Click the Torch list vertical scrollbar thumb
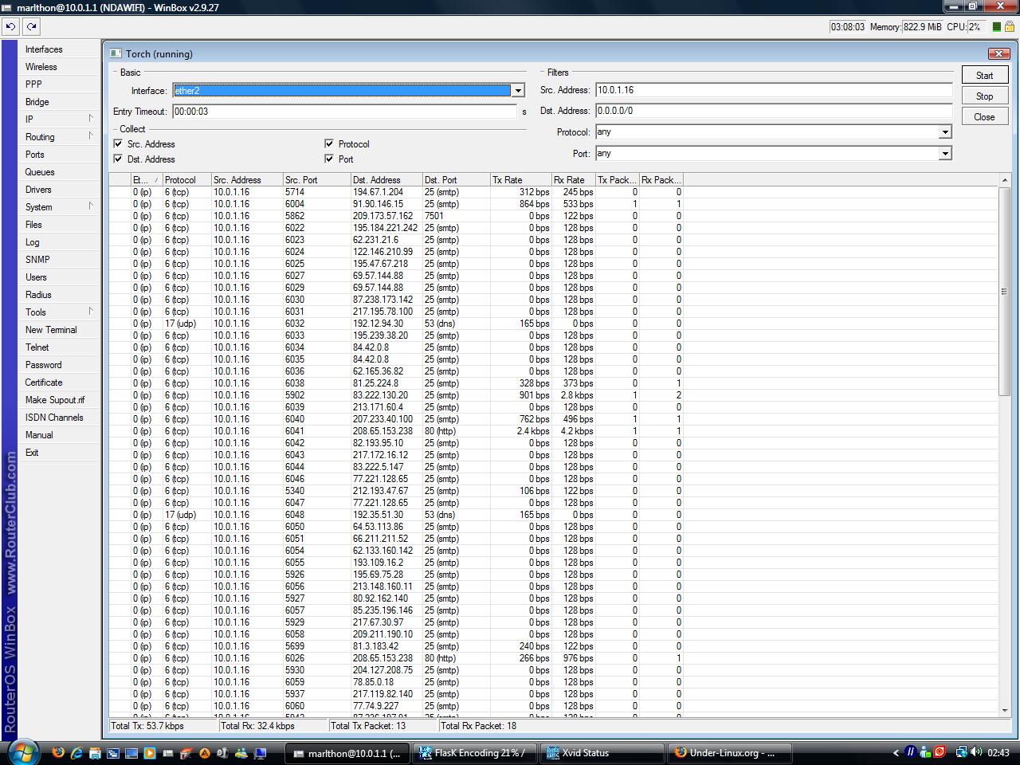The width and height of the screenshot is (1020, 765). (1004, 291)
